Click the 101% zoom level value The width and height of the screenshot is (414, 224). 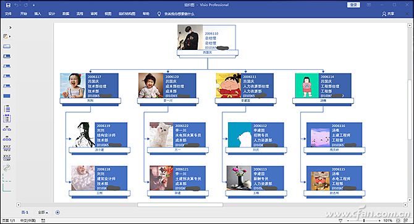pyautogui.click(x=387, y=220)
